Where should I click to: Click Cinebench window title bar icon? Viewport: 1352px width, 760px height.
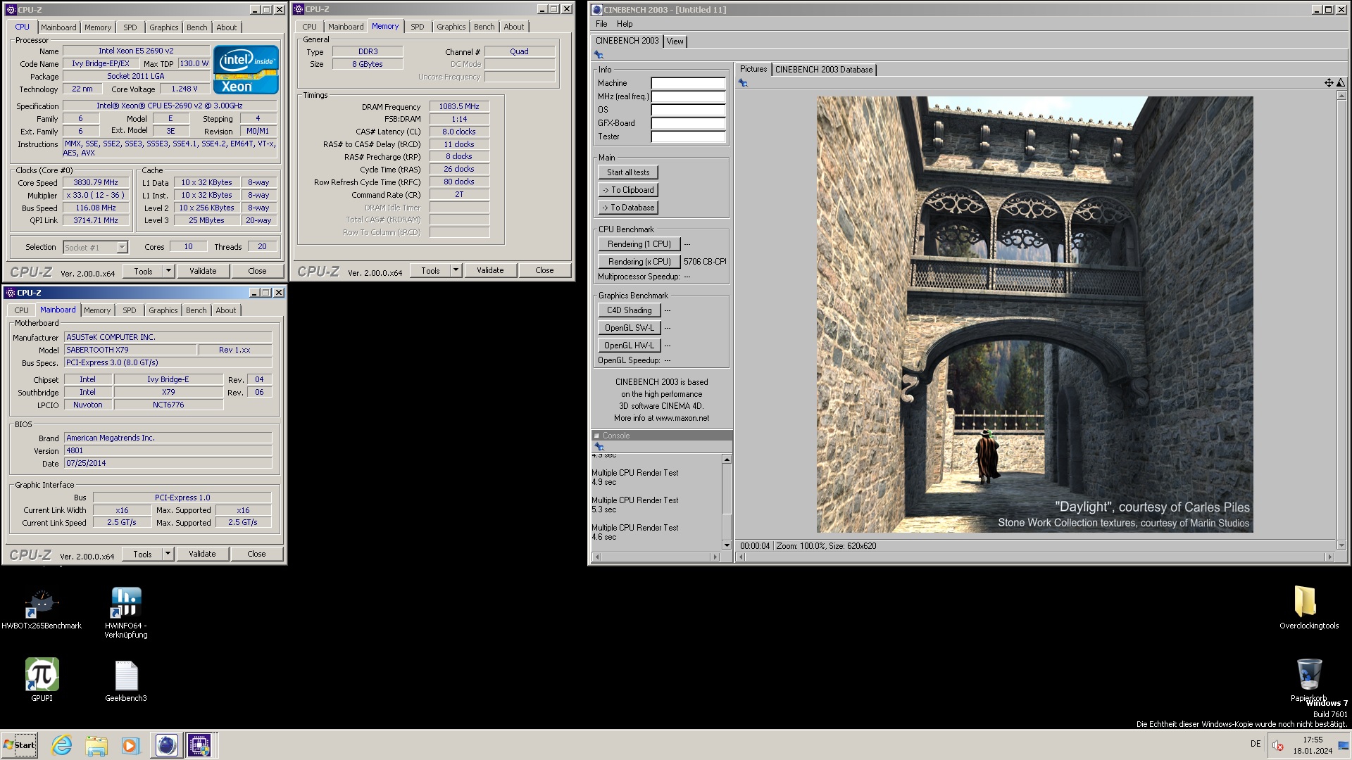tap(597, 10)
